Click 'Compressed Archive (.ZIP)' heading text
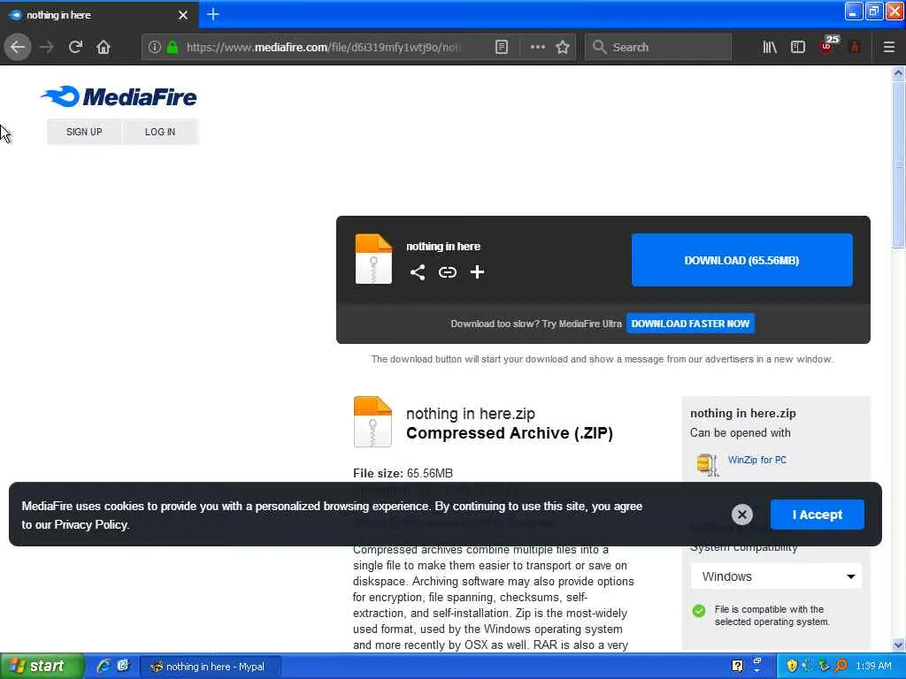Image resolution: width=906 pixels, height=679 pixels. coord(509,433)
